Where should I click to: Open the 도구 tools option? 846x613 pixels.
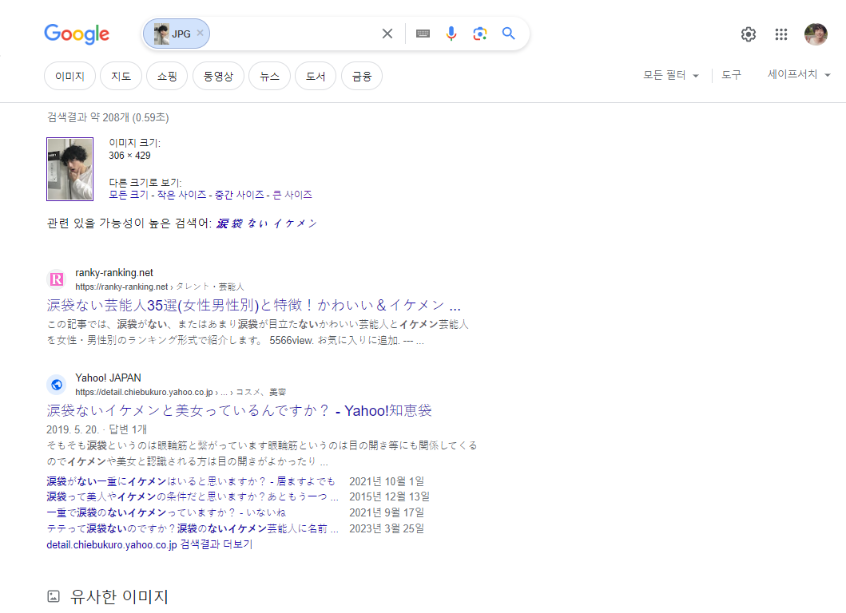click(731, 75)
